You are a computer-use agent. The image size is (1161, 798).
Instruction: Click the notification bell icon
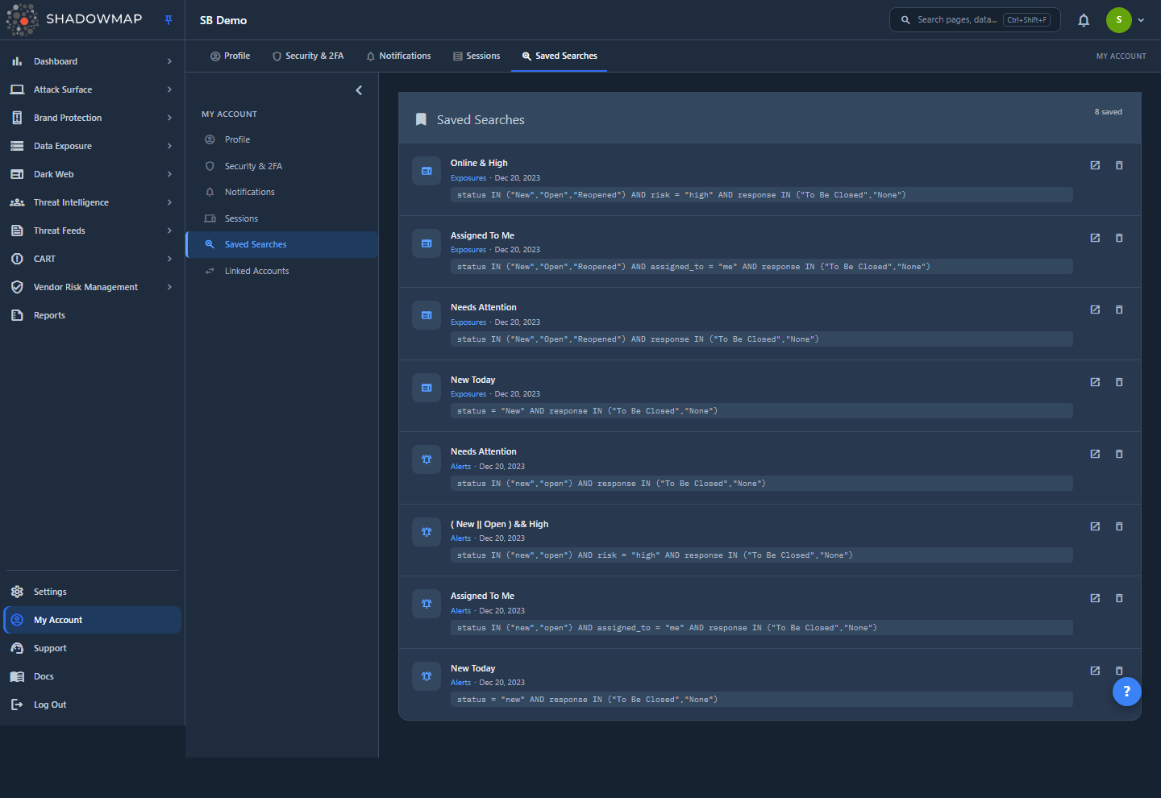click(x=1084, y=20)
